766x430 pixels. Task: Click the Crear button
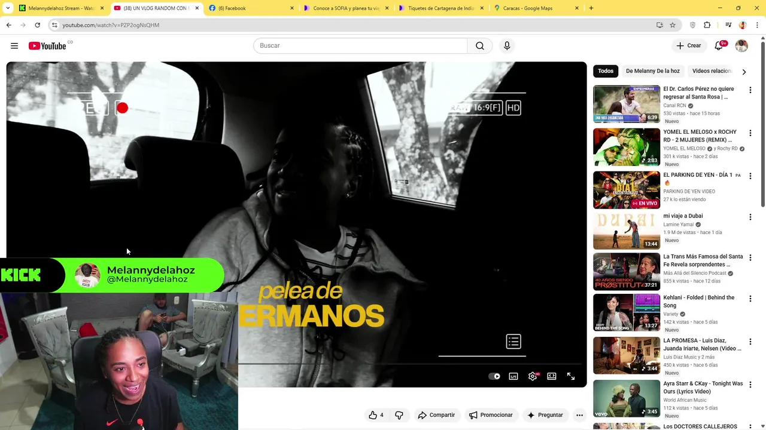pyautogui.click(x=688, y=46)
